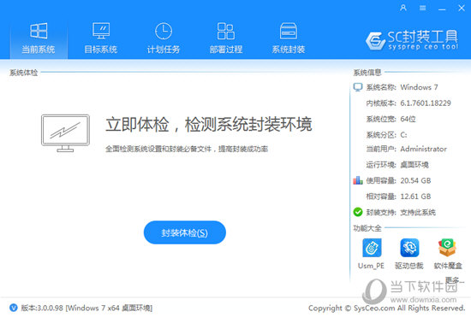Click the 系统分区 C: entry
Image resolution: width=471 pixels, height=317 pixels.
point(386,135)
